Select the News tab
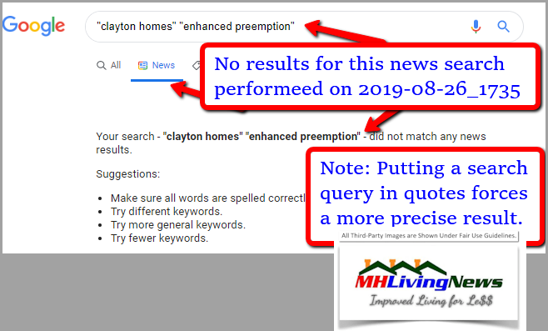Screen dimensions: 548x331 coord(157,65)
